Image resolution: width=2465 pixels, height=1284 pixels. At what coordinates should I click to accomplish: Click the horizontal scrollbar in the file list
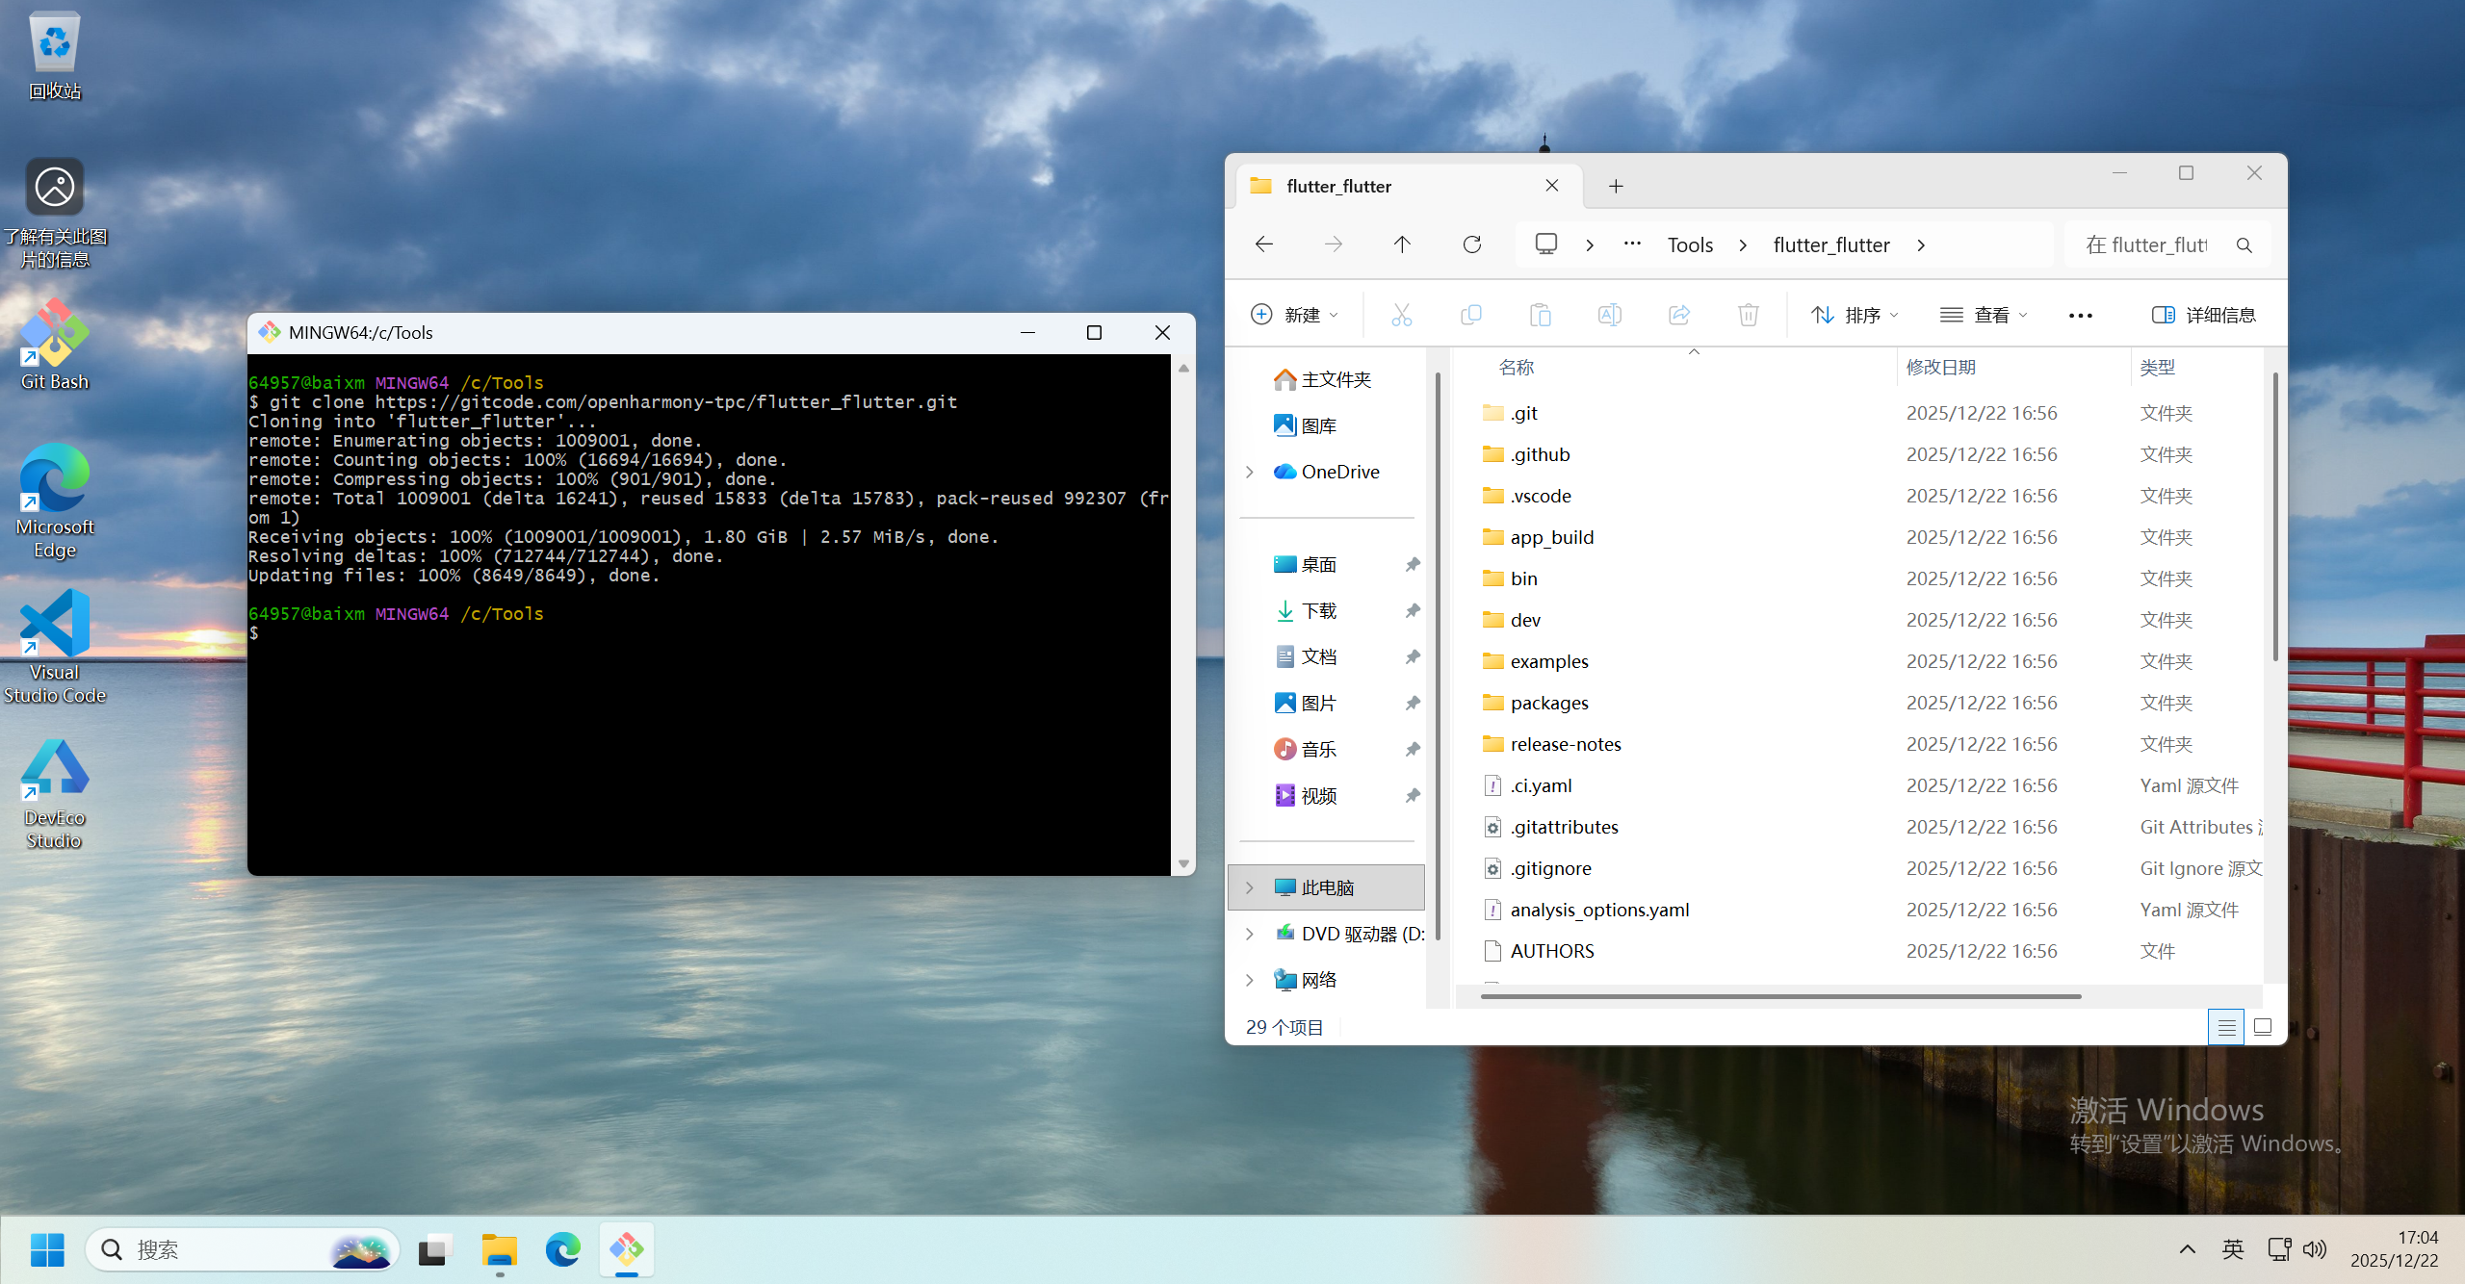tap(1781, 996)
